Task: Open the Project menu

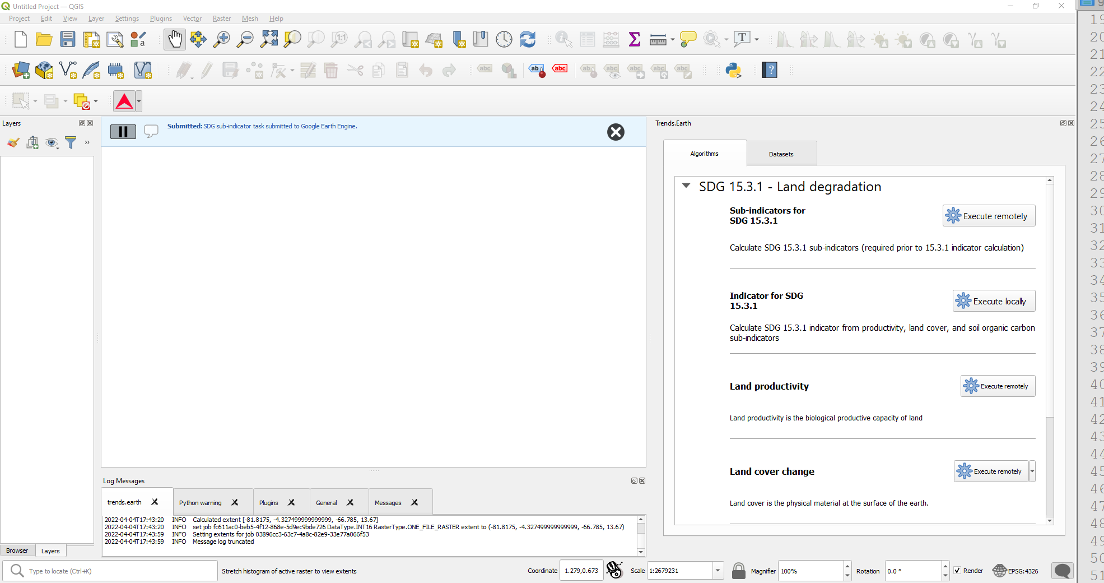Action: pyautogui.click(x=19, y=18)
